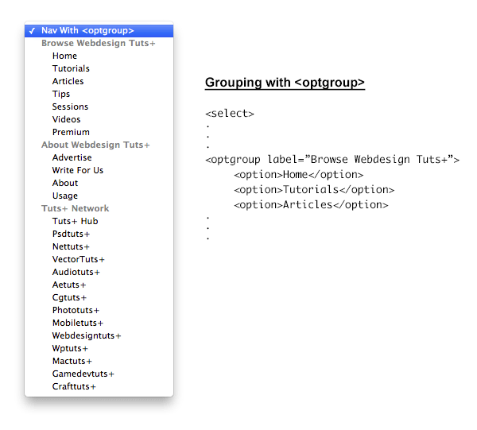The image size is (477, 430).
Task: Select Tuts+ Hub from the network list
Action: click(99, 221)
